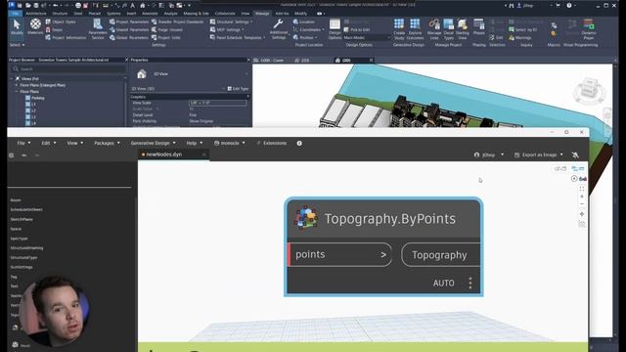This screenshot has width=626, height=352.
Task: Open the MEP Settings dropdown in Revit
Action: (227, 29)
